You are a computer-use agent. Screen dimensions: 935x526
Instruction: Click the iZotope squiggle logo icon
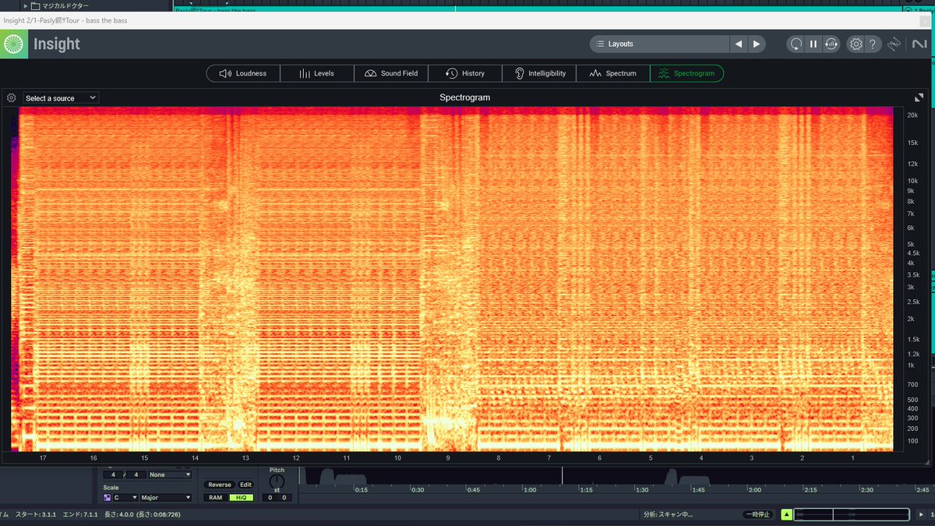pos(894,44)
